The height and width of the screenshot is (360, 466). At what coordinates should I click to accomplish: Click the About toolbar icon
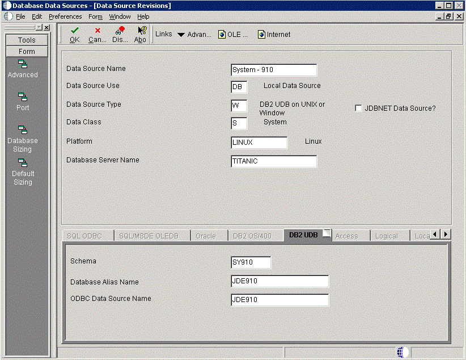point(141,31)
